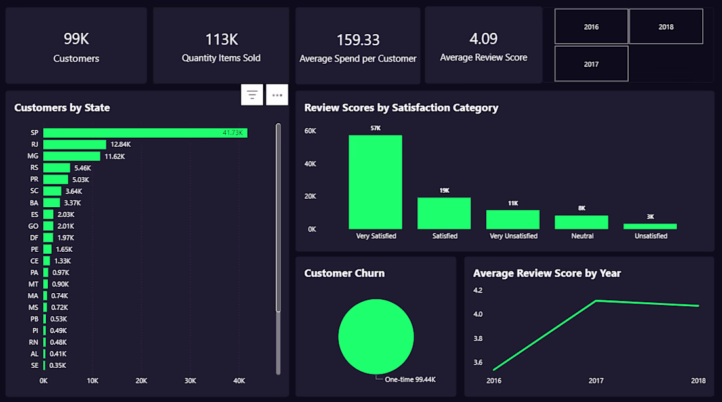Screen dimensions: 722x402
Task: Click the 1.33K value next to CE
Action: pyautogui.click(x=62, y=261)
